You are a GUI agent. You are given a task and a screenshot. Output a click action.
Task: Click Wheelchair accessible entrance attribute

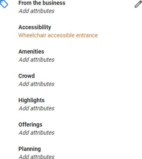point(58,35)
